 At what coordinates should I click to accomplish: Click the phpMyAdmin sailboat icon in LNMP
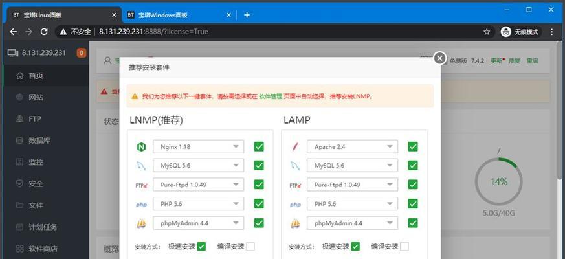point(141,223)
